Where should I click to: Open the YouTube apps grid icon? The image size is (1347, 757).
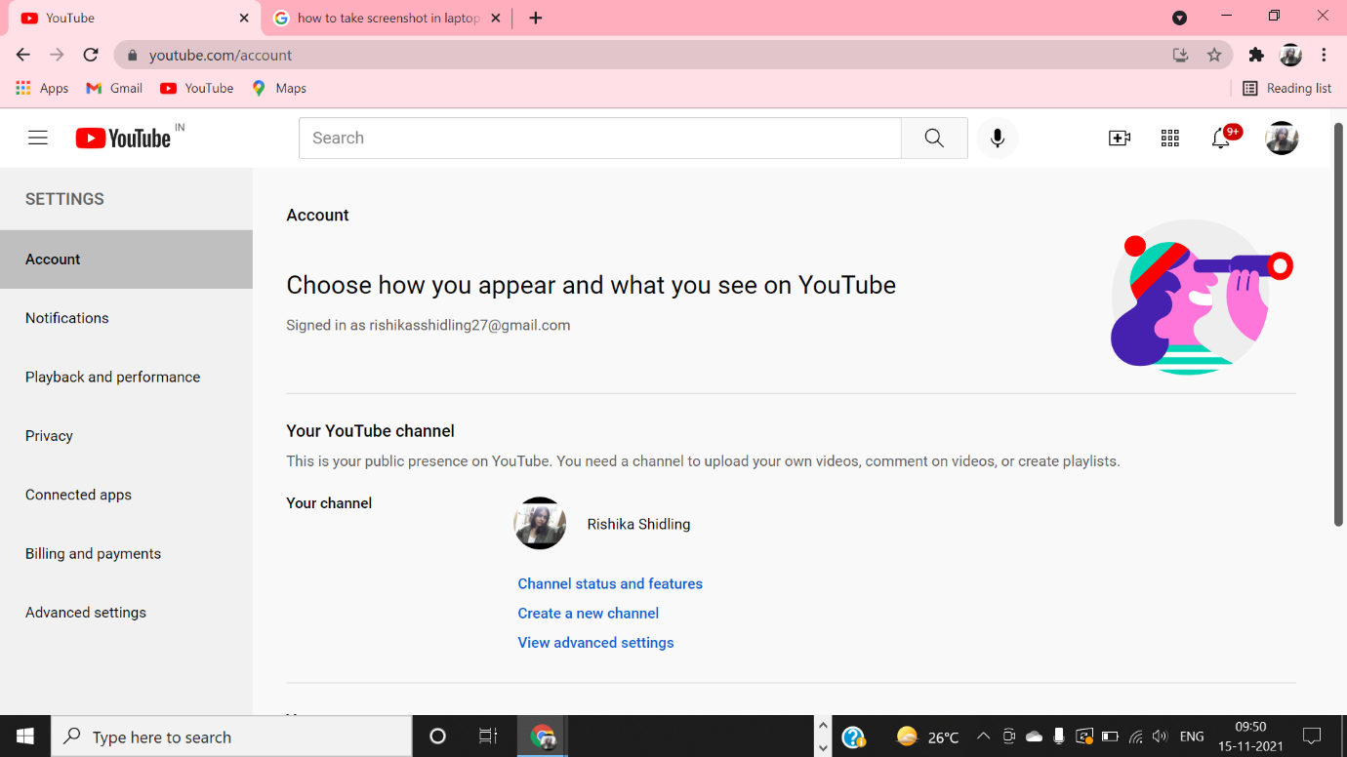coord(1170,139)
